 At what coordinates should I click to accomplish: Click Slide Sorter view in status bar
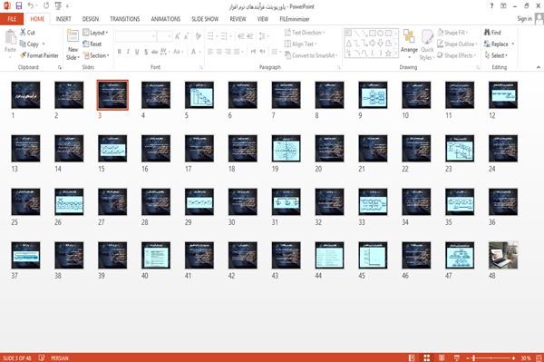(x=426, y=357)
